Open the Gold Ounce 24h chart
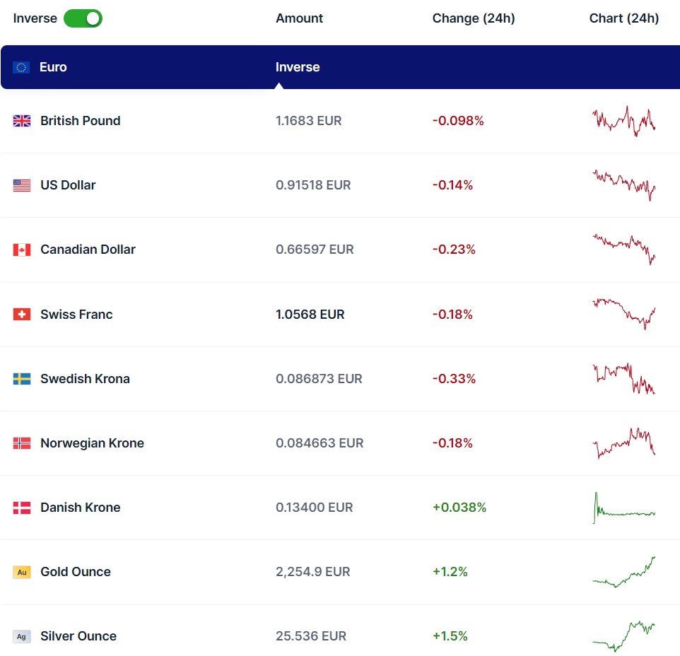The width and height of the screenshot is (680, 656). (623, 572)
